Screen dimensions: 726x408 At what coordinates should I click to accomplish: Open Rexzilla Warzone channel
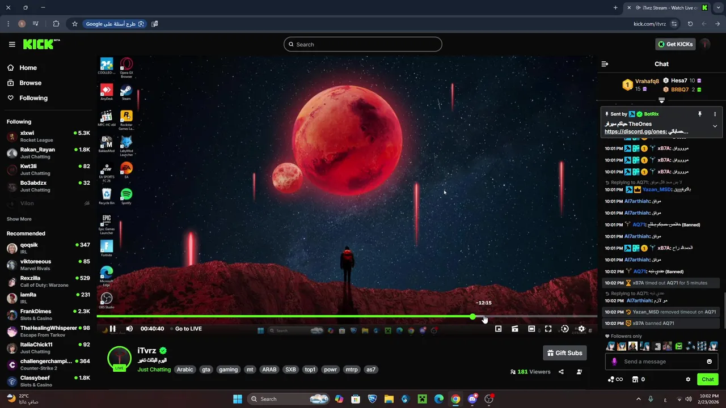(48, 282)
